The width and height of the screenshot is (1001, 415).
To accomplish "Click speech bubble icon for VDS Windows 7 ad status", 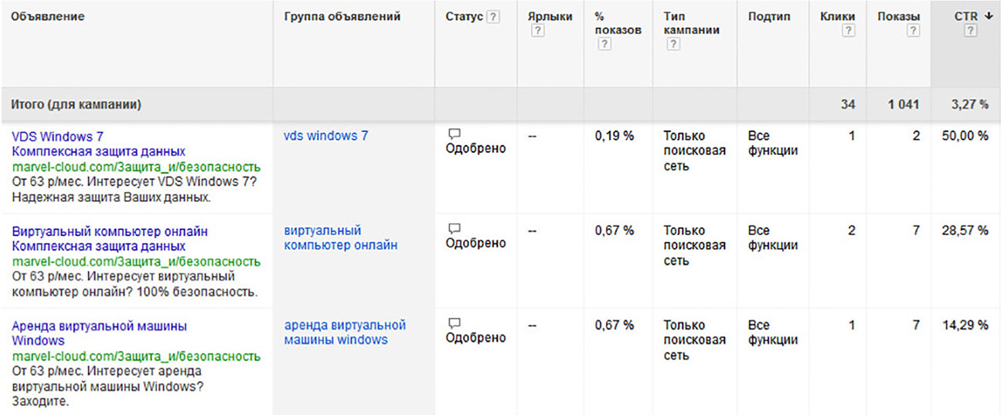I will click(455, 134).
